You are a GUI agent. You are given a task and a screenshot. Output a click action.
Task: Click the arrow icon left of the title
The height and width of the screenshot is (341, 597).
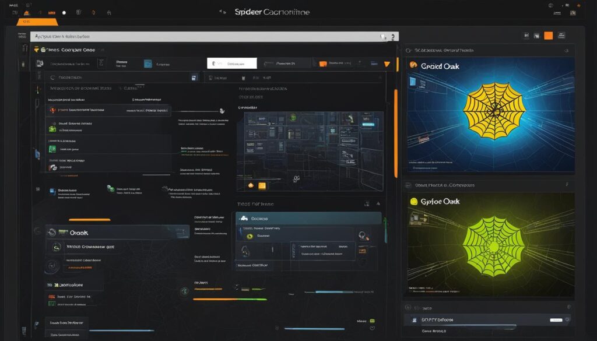222,12
